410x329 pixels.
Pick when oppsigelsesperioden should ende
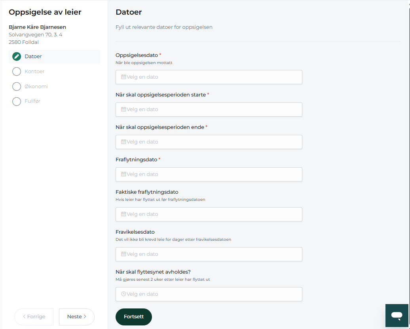click(209, 142)
